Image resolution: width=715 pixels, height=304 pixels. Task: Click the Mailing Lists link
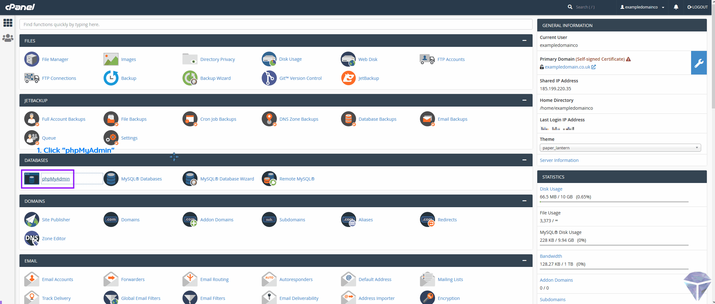[x=450, y=279]
